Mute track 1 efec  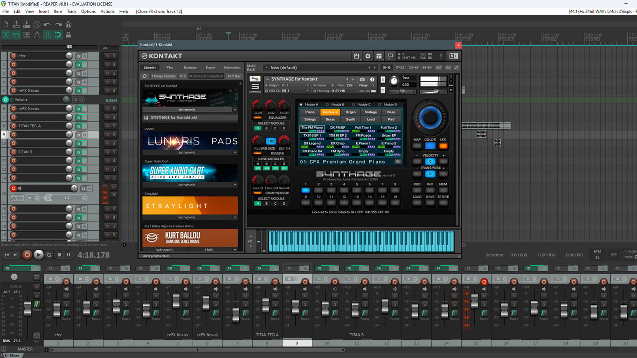tap(107, 55)
